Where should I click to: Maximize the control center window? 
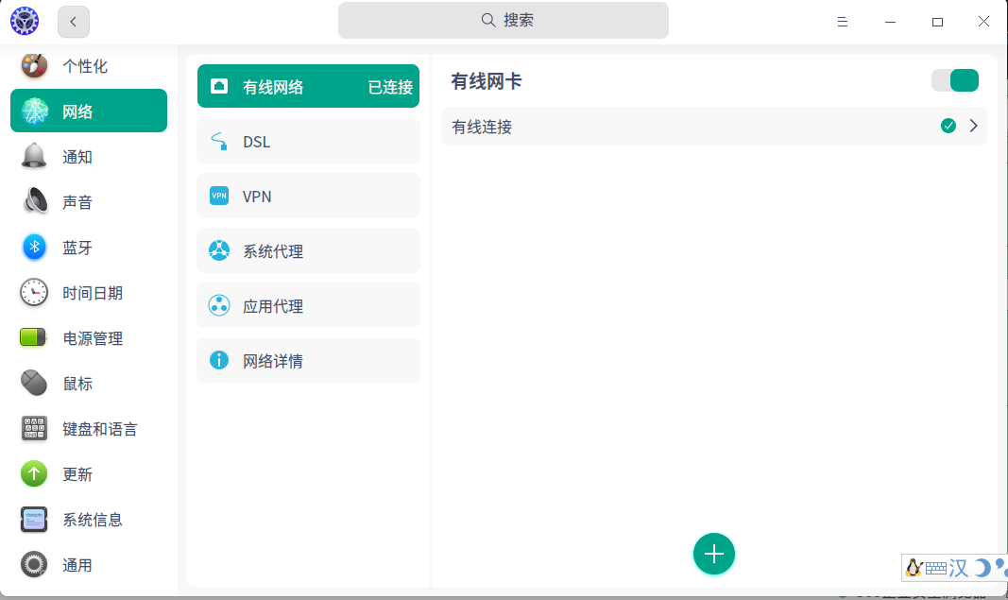[937, 22]
